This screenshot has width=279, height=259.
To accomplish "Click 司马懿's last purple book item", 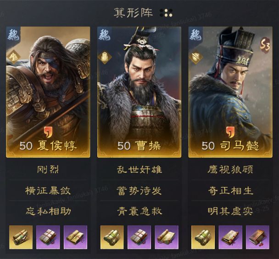I will (257, 237).
